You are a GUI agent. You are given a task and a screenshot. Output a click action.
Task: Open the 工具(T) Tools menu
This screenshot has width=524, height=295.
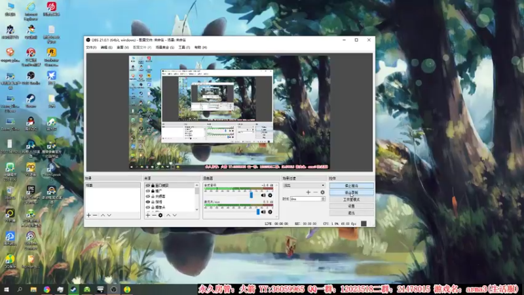(184, 47)
